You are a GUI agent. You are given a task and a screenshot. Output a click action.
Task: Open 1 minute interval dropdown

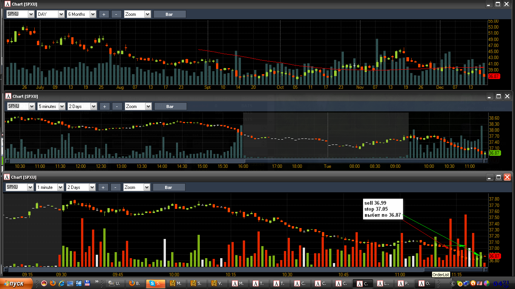pyautogui.click(x=60, y=187)
